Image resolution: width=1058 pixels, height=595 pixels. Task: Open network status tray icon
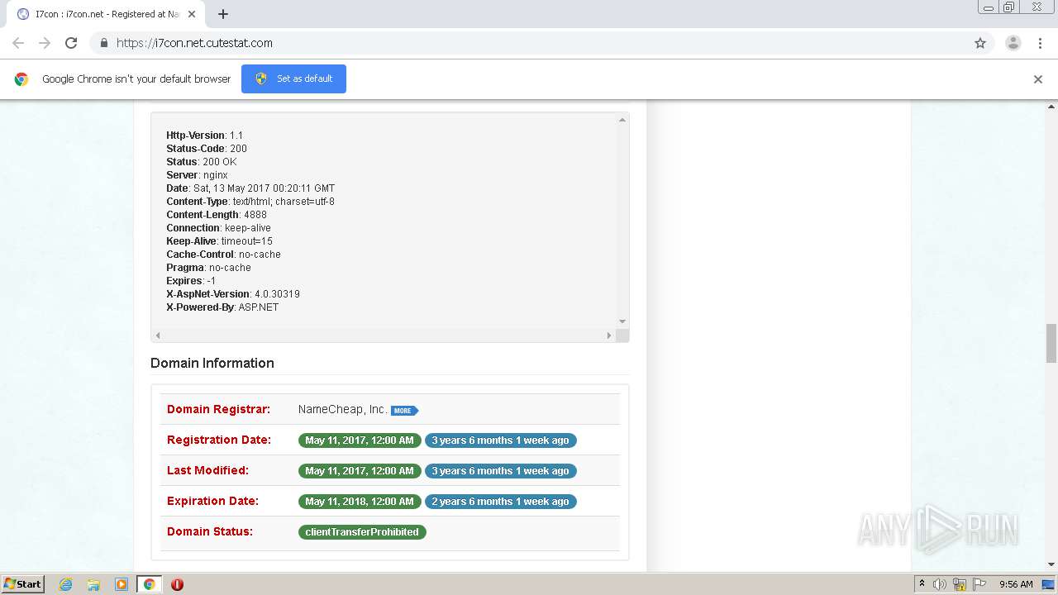pyautogui.click(x=960, y=584)
